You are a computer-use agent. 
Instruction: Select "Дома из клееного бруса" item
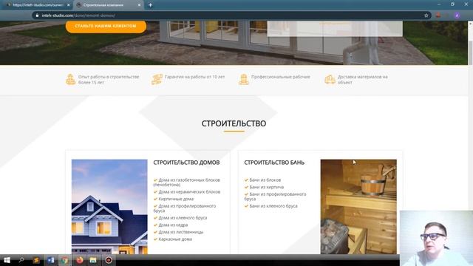pos(180,218)
